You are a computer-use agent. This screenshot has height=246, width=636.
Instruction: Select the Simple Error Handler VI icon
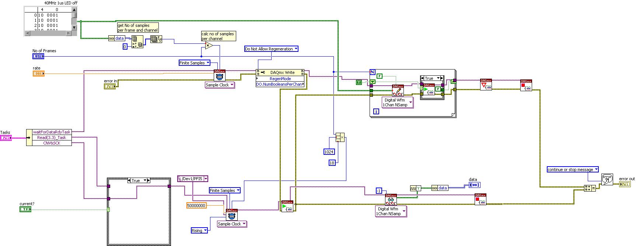607,179
